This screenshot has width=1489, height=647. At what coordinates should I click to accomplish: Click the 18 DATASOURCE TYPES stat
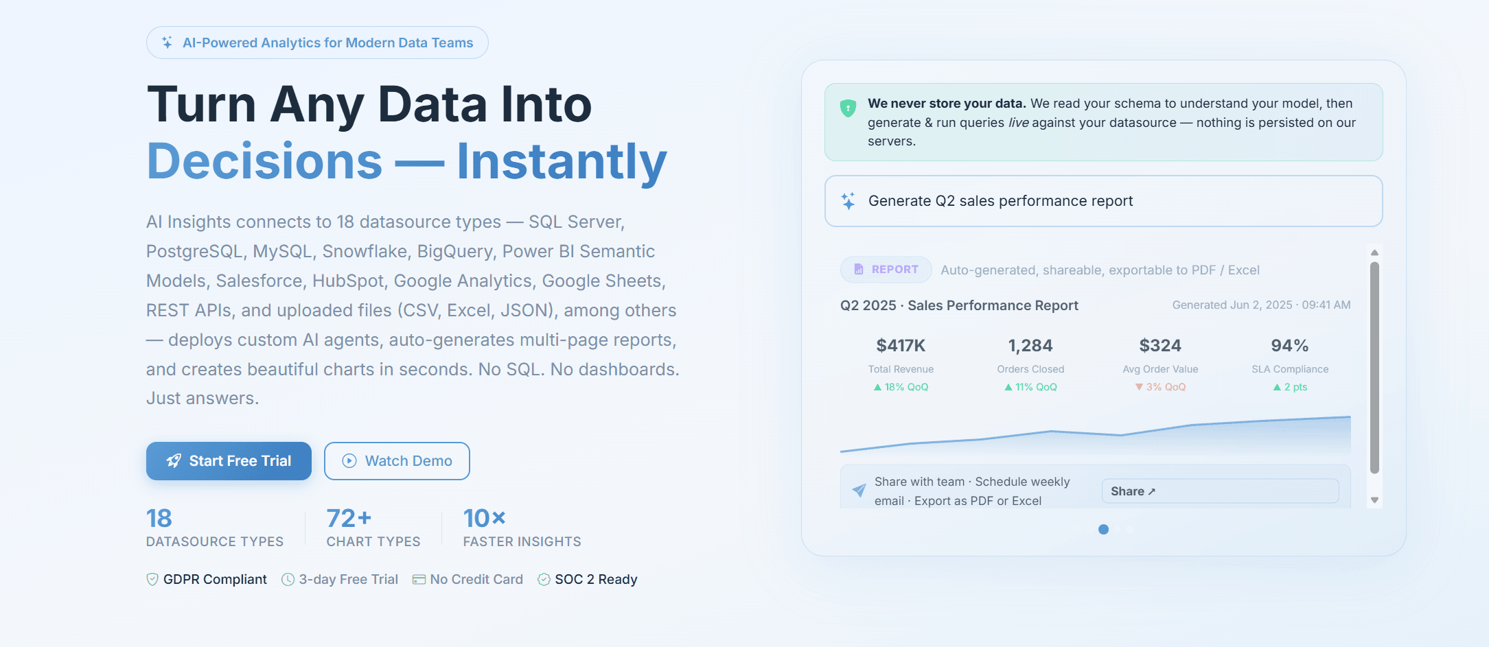pos(215,528)
